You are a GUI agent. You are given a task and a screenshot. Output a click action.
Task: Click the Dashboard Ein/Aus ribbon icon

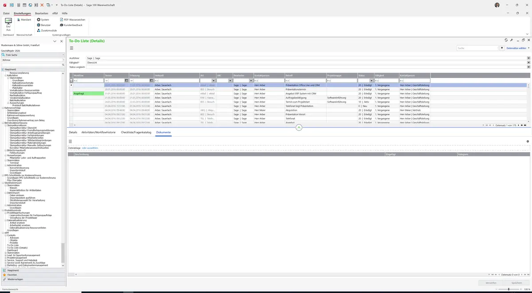(x=8, y=24)
